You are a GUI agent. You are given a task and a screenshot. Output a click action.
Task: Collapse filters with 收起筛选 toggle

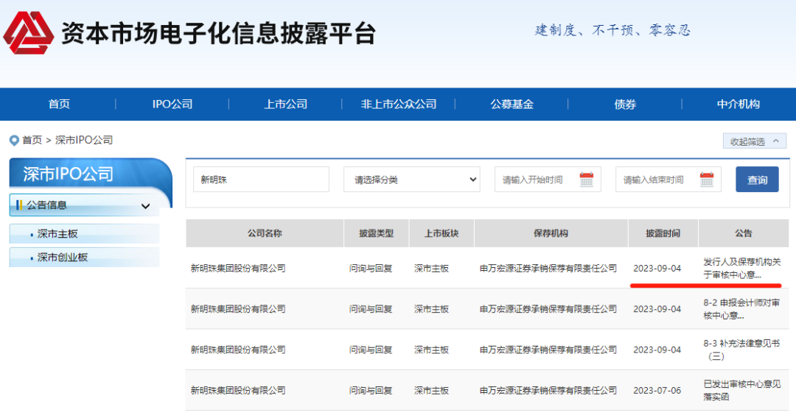754,141
